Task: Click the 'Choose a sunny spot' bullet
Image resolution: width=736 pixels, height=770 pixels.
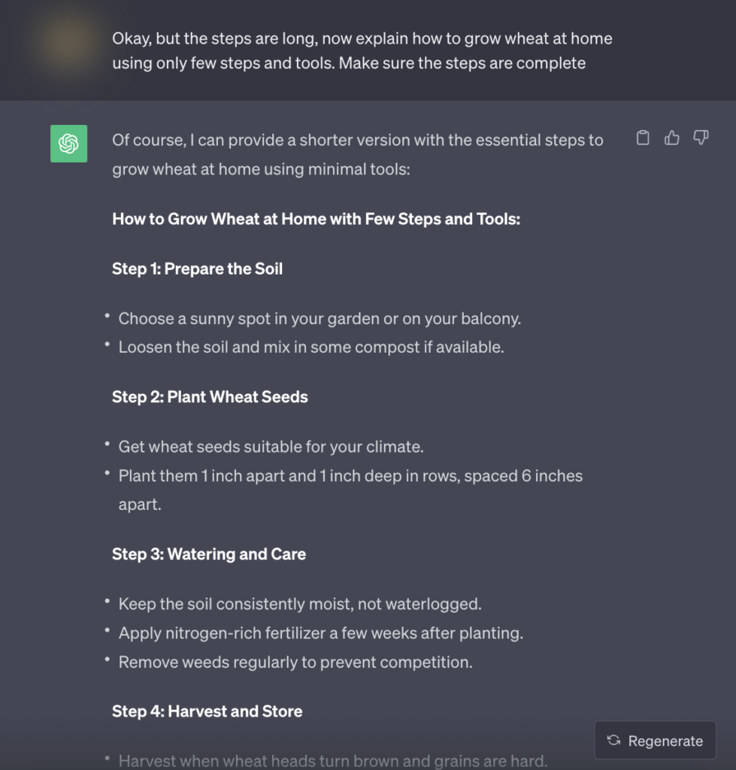Action: tap(320, 319)
